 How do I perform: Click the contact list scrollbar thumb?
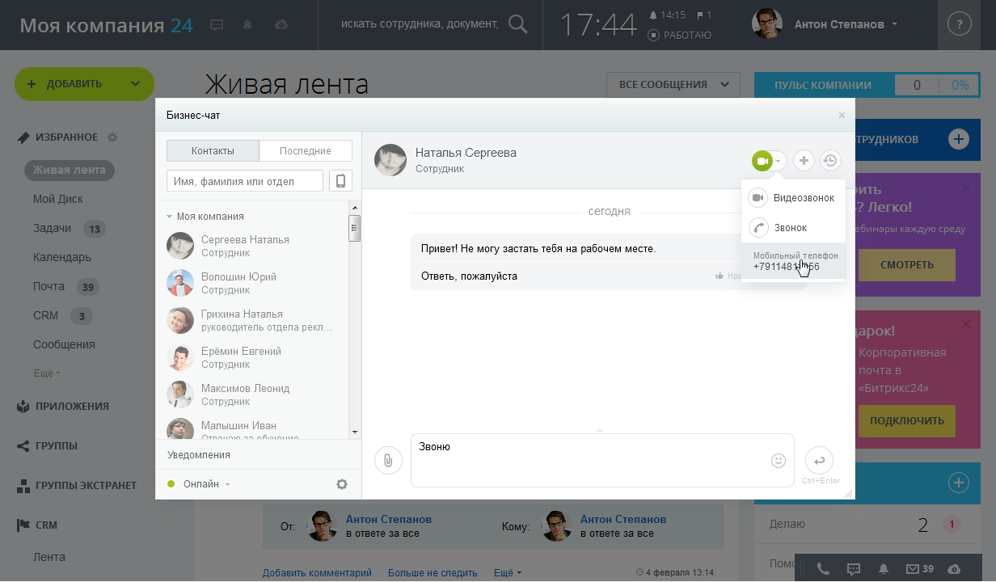pos(353,229)
